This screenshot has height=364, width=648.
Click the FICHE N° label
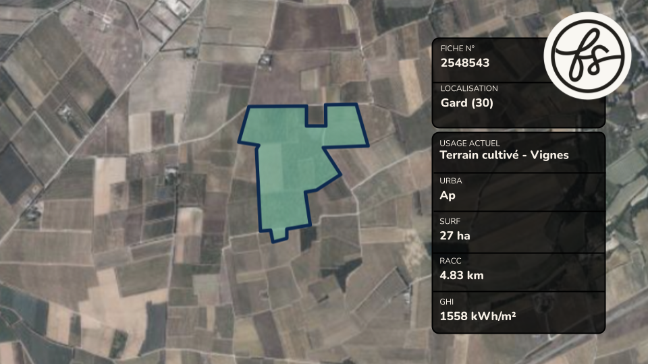tap(458, 49)
